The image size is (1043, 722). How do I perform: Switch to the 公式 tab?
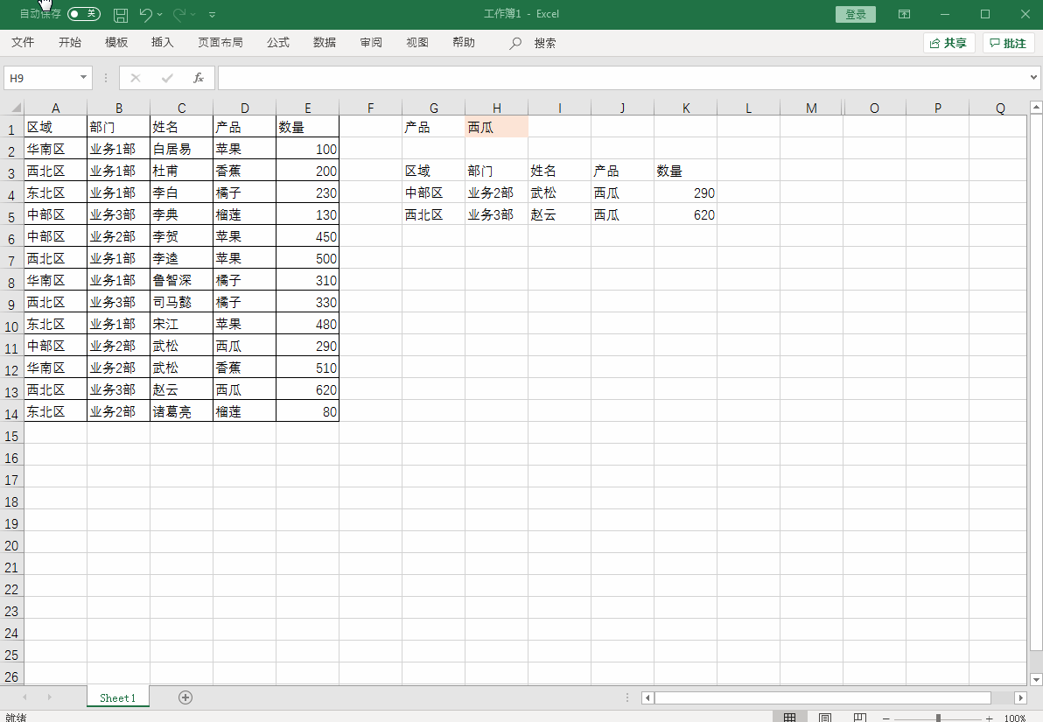278,43
